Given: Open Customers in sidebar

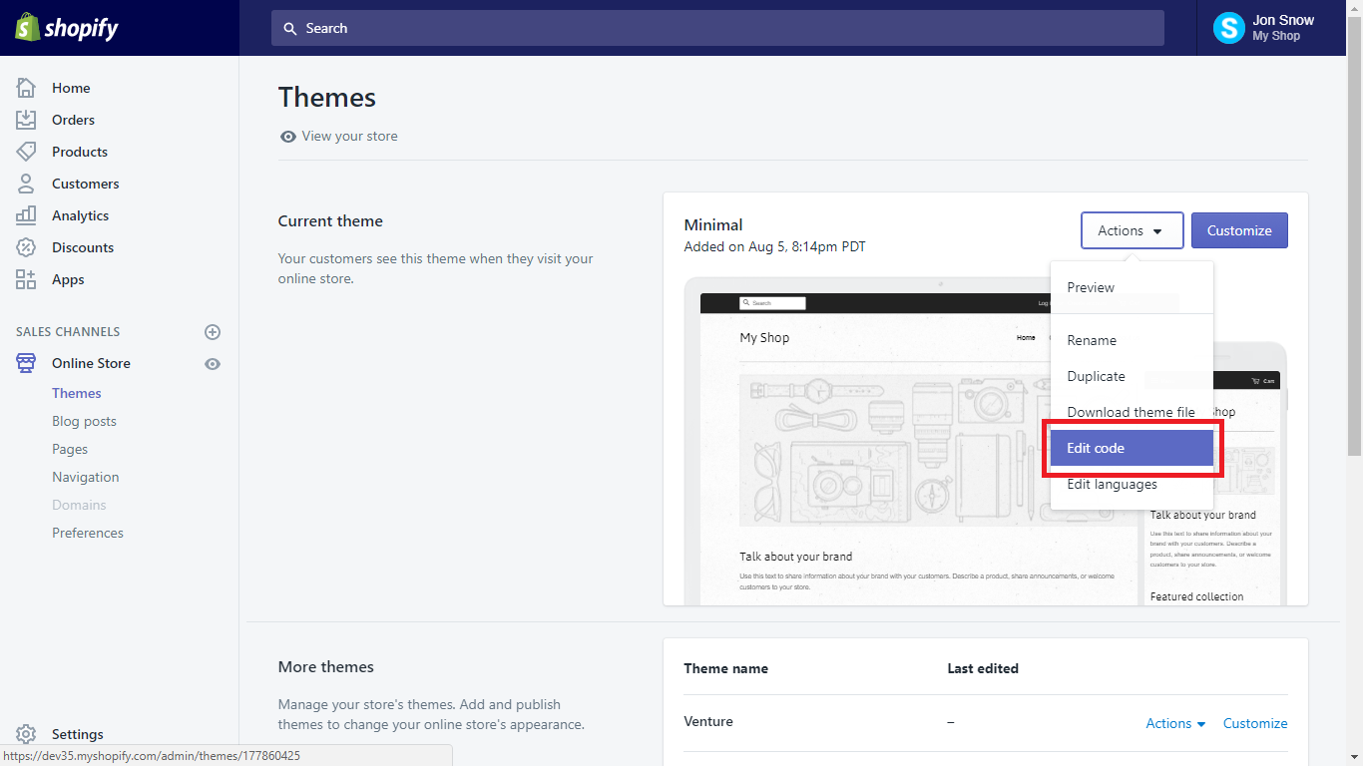Looking at the screenshot, I should coord(85,184).
